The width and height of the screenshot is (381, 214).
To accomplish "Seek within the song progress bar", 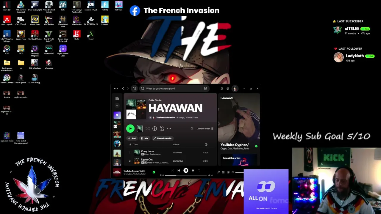I will pos(186,175).
